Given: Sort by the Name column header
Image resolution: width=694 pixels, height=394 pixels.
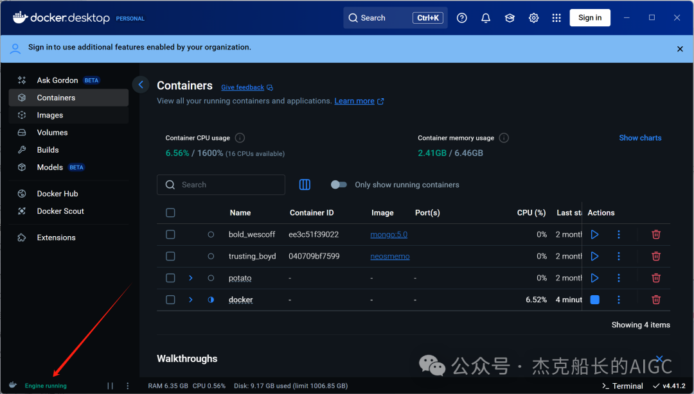Looking at the screenshot, I should point(240,212).
